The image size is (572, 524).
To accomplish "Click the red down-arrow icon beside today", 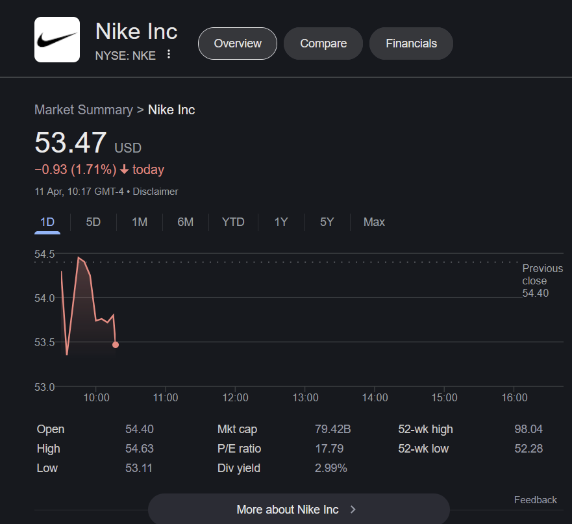I will pyautogui.click(x=125, y=169).
